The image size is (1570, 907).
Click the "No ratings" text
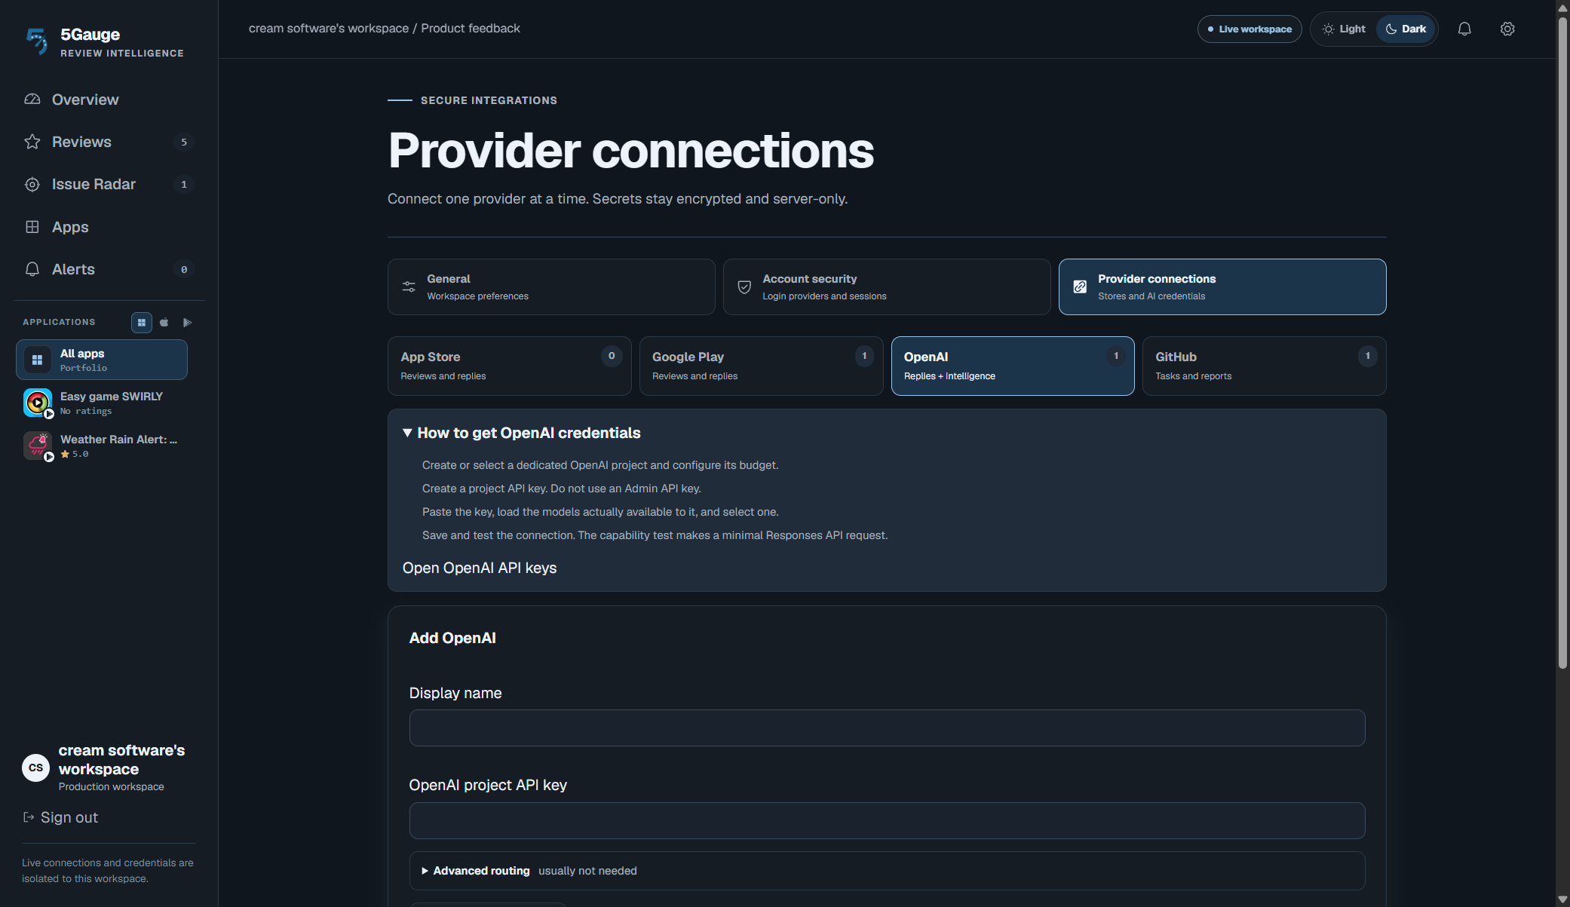point(86,411)
